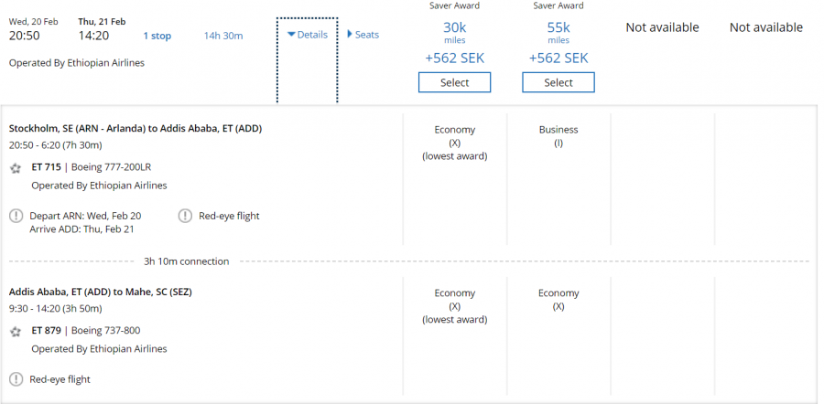This screenshot has width=824, height=404.
Task: Click the ET 715 flight number
Action: [x=45, y=167]
